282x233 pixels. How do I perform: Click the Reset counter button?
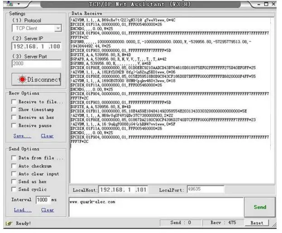click(x=257, y=223)
